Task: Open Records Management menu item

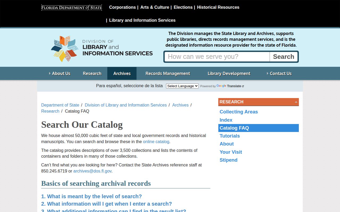Action: [168, 73]
